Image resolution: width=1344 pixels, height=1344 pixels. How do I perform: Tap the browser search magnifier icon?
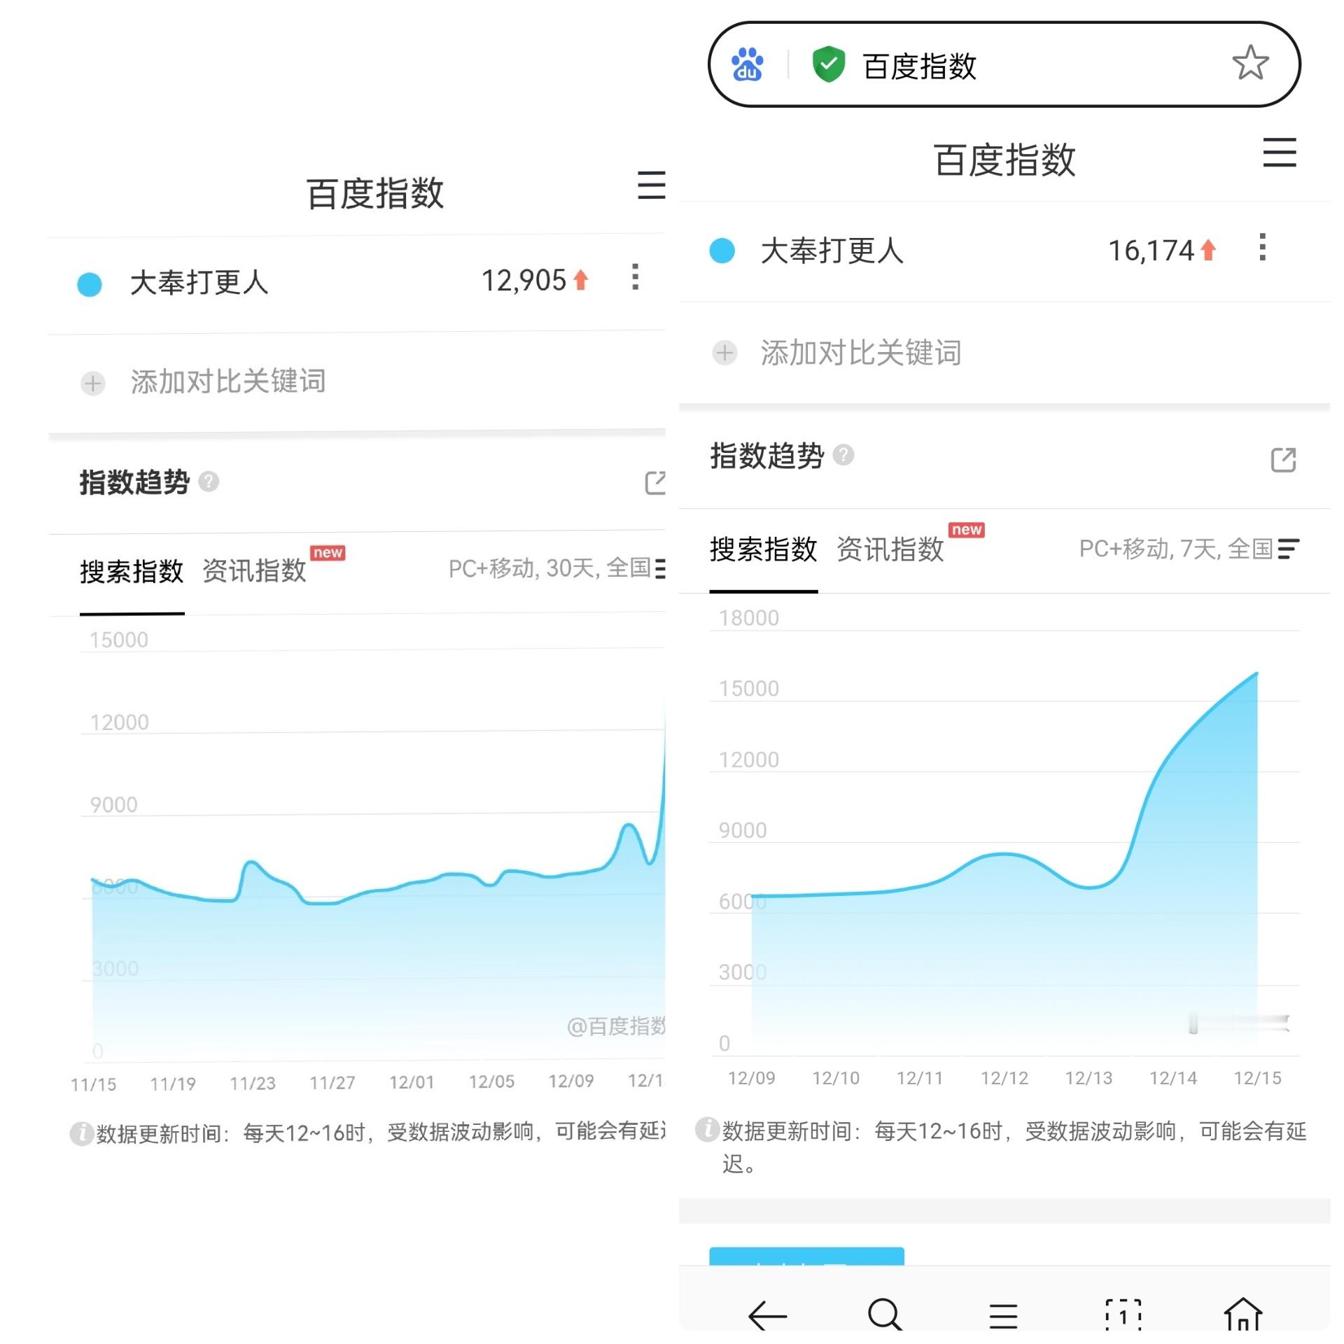tap(884, 1314)
